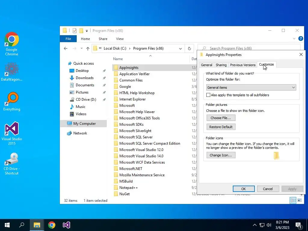
Task: Click the Restore Default button
Action: tap(221, 127)
